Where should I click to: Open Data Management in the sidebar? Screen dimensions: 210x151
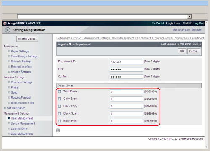coord(22,134)
